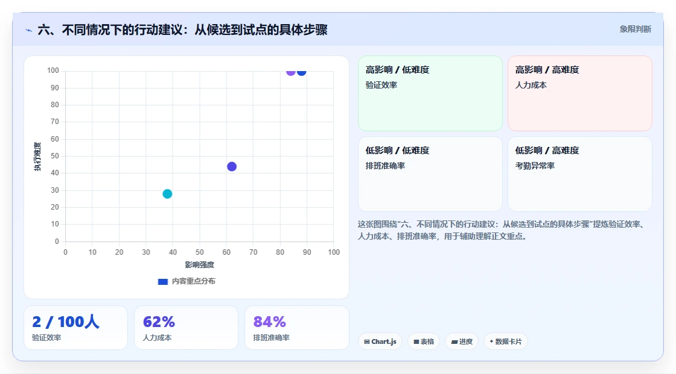Click the icon in the 进度 chip
This screenshot has width=676, height=374.
[454, 341]
